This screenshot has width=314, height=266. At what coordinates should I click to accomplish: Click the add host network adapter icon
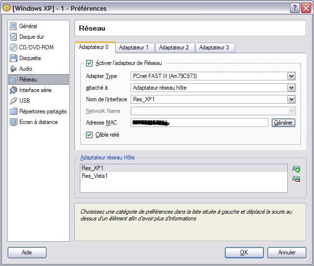[296, 169]
